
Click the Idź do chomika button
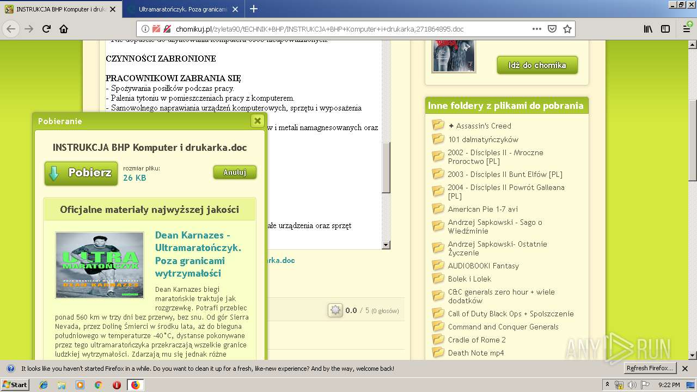537,65
